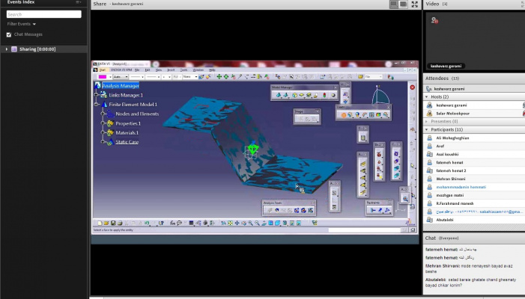The width and height of the screenshot is (525, 299).
Task: Click the Links Manager.1 node icon
Action: coord(104,96)
